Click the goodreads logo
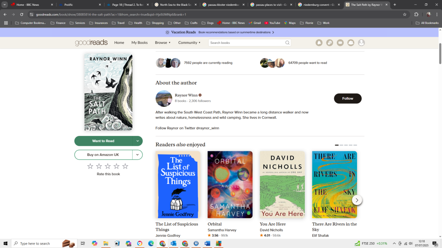The height and width of the screenshot is (248, 442). tap(91, 43)
